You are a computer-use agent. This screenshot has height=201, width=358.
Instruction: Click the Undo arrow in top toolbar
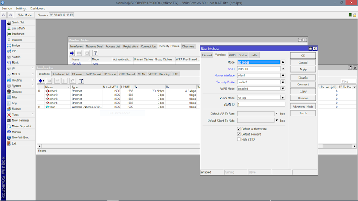4,15
